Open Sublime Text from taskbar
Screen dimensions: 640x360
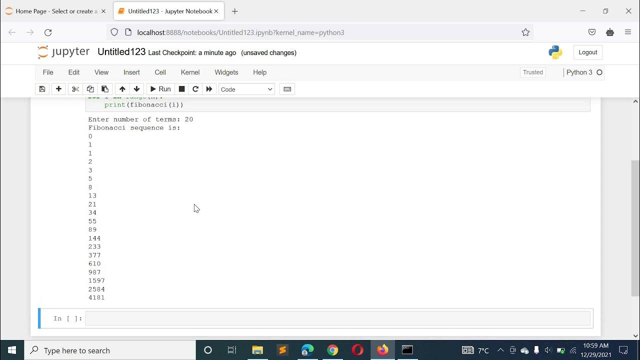282,350
